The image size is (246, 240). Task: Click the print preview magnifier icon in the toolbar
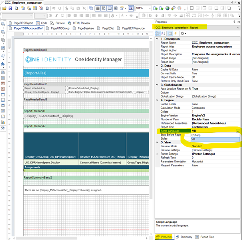pos(16,8)
